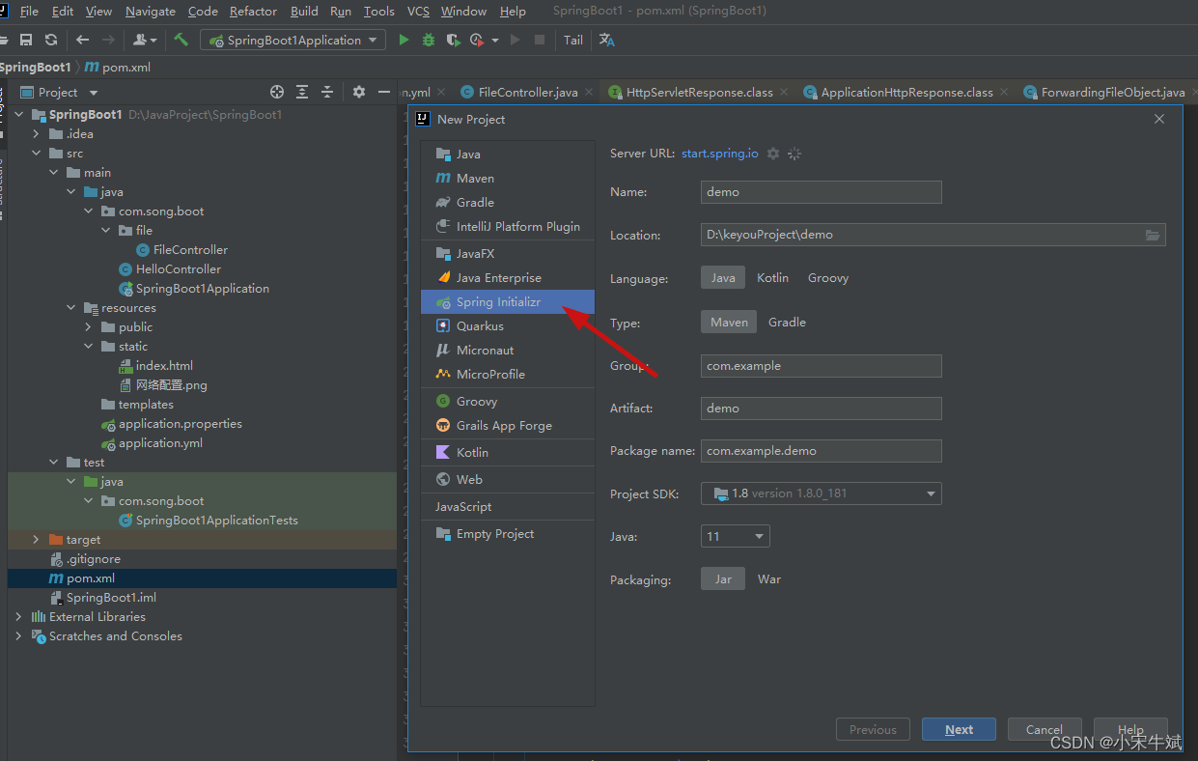Open the VCS menu
Viewport: 1198px width, 761px height.
pyautogui.click(x=418, y=12)
